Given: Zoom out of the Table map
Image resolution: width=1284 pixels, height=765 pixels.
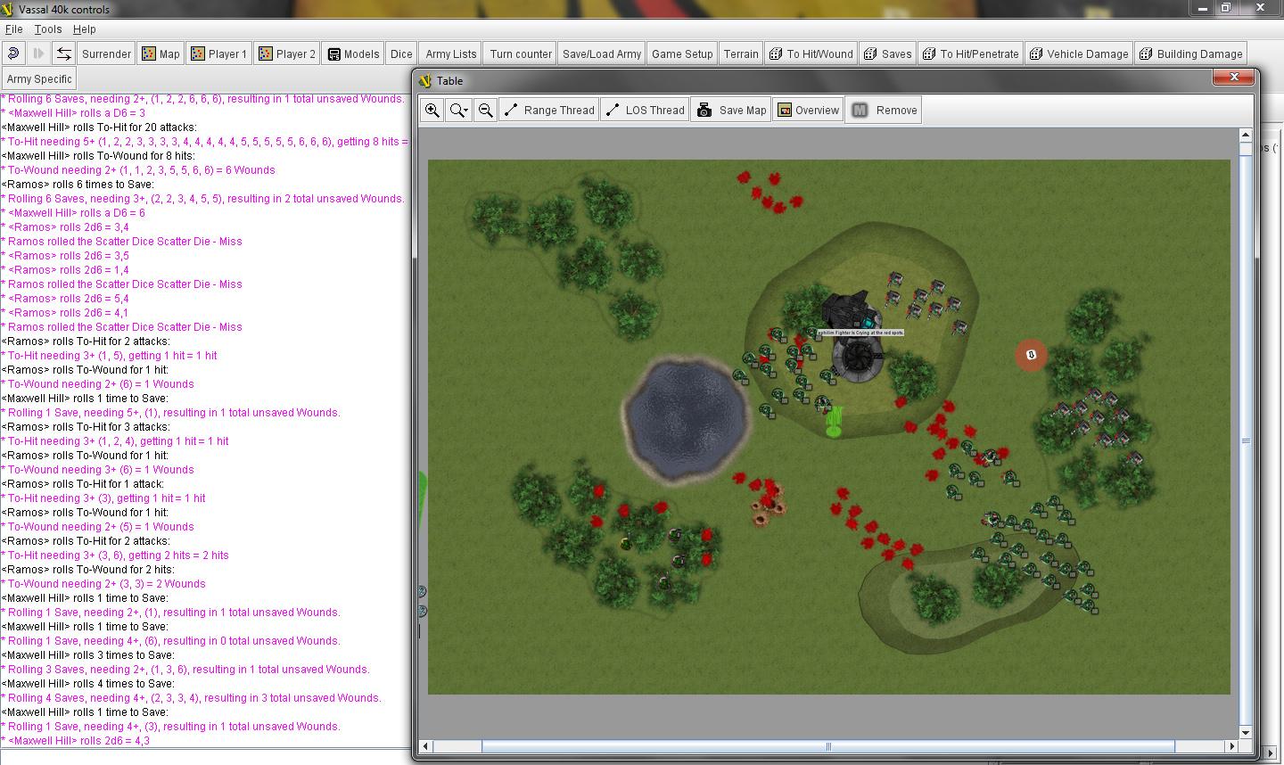Looking at the screenshot, I should click(x=486, y=110).
